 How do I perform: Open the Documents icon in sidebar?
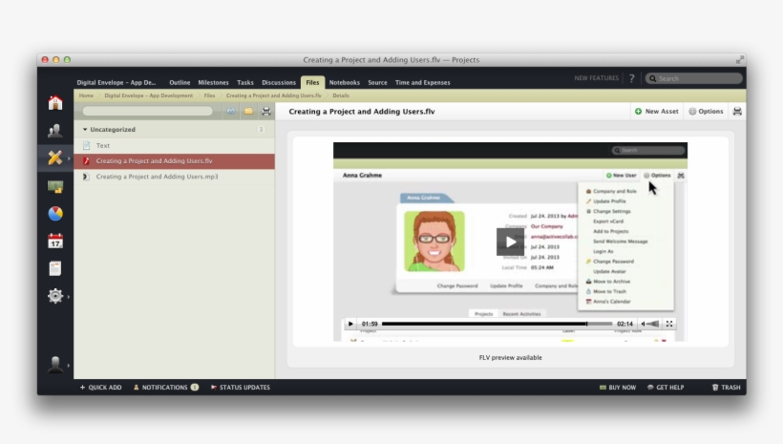click(55, 268)
